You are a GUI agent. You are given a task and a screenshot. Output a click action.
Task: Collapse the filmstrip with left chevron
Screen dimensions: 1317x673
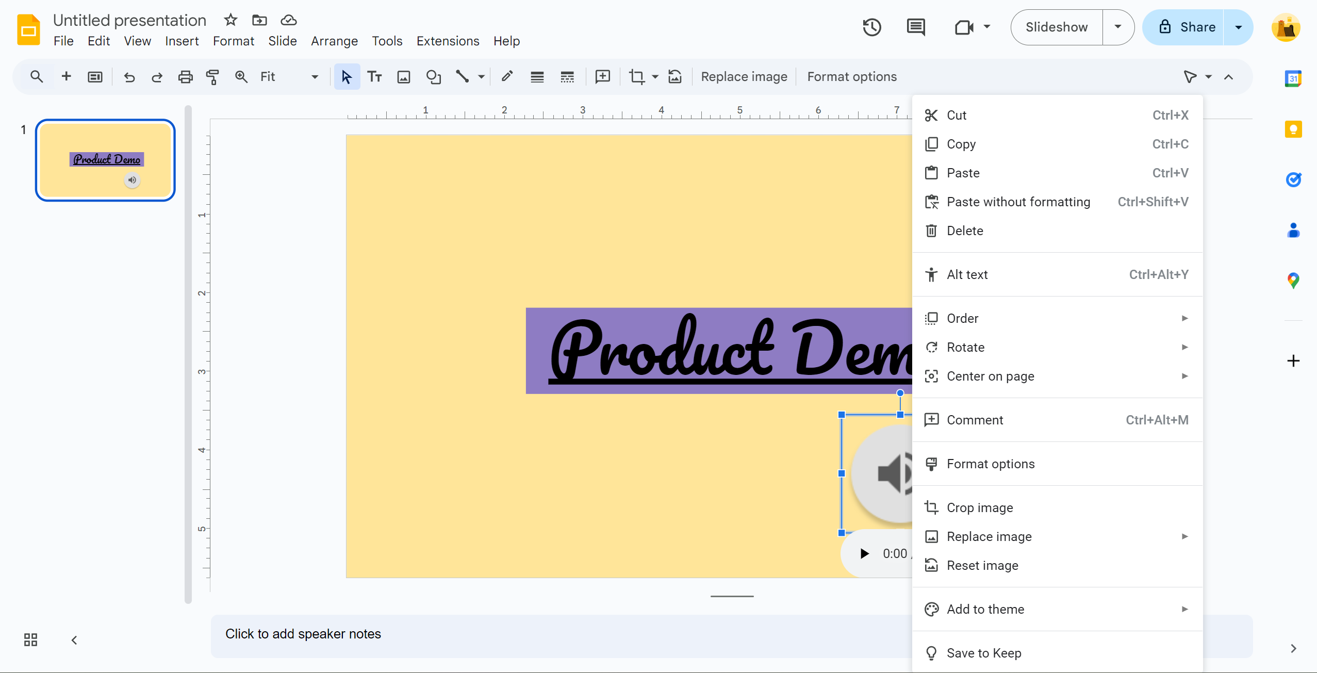click(74, 640)
